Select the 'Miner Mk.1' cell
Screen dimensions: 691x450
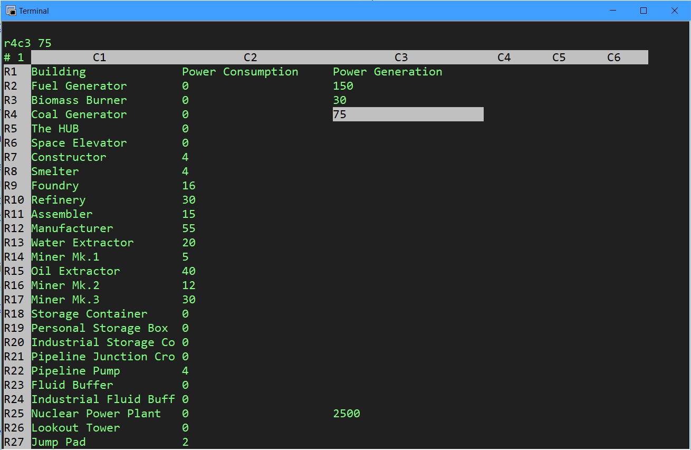tap(65, 257)
